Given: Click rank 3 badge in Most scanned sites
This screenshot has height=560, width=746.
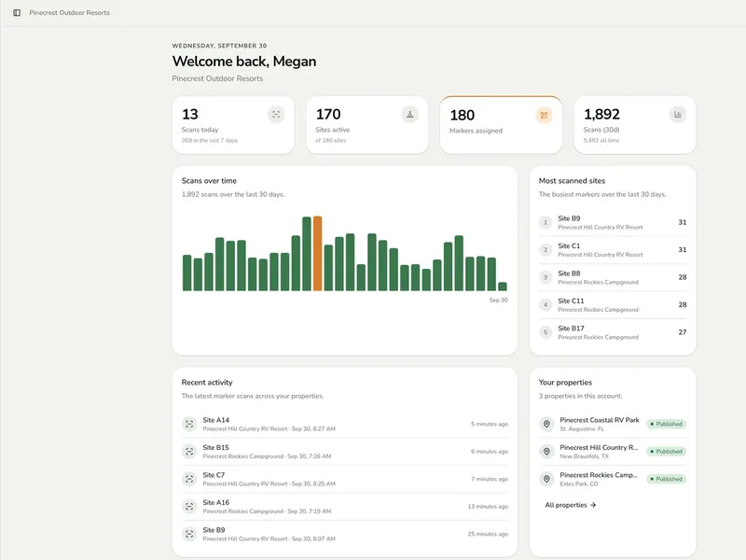Looking at the screenshot, I should click(x=546, y=277).
